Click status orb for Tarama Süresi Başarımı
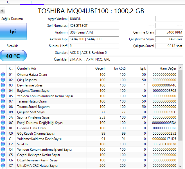The height and width of the screenshot is (169, 185). click(3, 106)
